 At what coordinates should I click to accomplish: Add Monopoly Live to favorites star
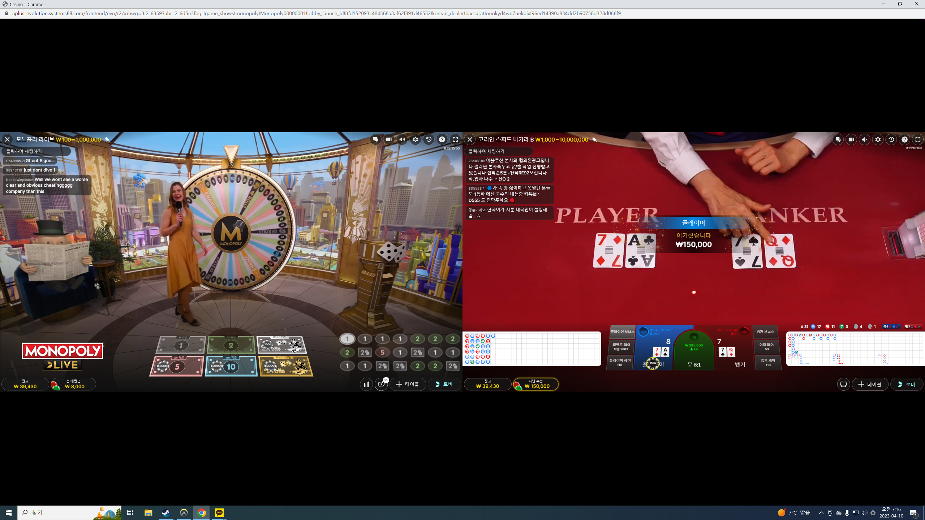107,139
